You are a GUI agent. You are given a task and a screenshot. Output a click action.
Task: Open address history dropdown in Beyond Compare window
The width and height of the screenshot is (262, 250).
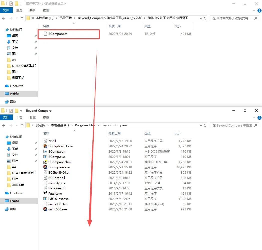pos(201,126)
